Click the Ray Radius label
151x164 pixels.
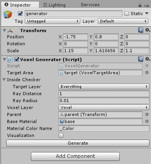click(x=25, y=101)
